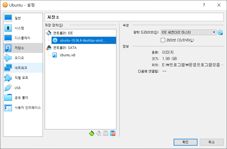Click the 확인 button
The width and height of the screenshot is (227, 149).
tap(185, 142)
